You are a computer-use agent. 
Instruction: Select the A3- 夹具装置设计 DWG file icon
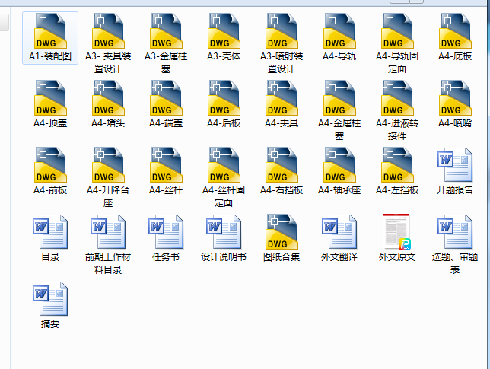(108, 30)
